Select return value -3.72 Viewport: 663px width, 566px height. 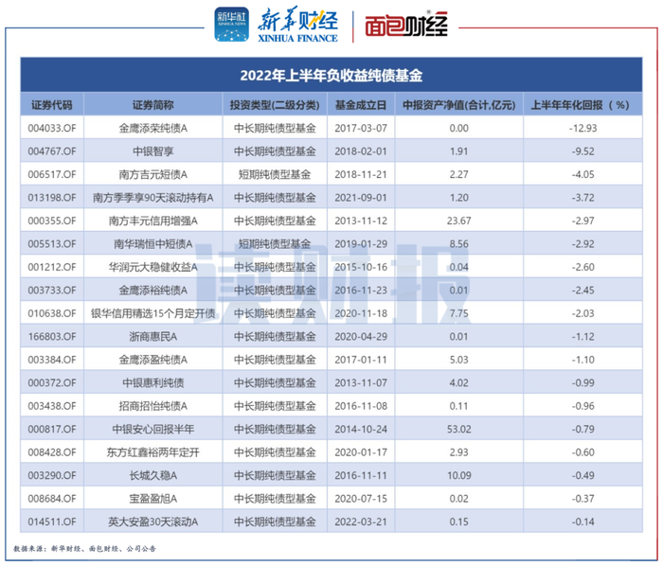pos(582,198)
